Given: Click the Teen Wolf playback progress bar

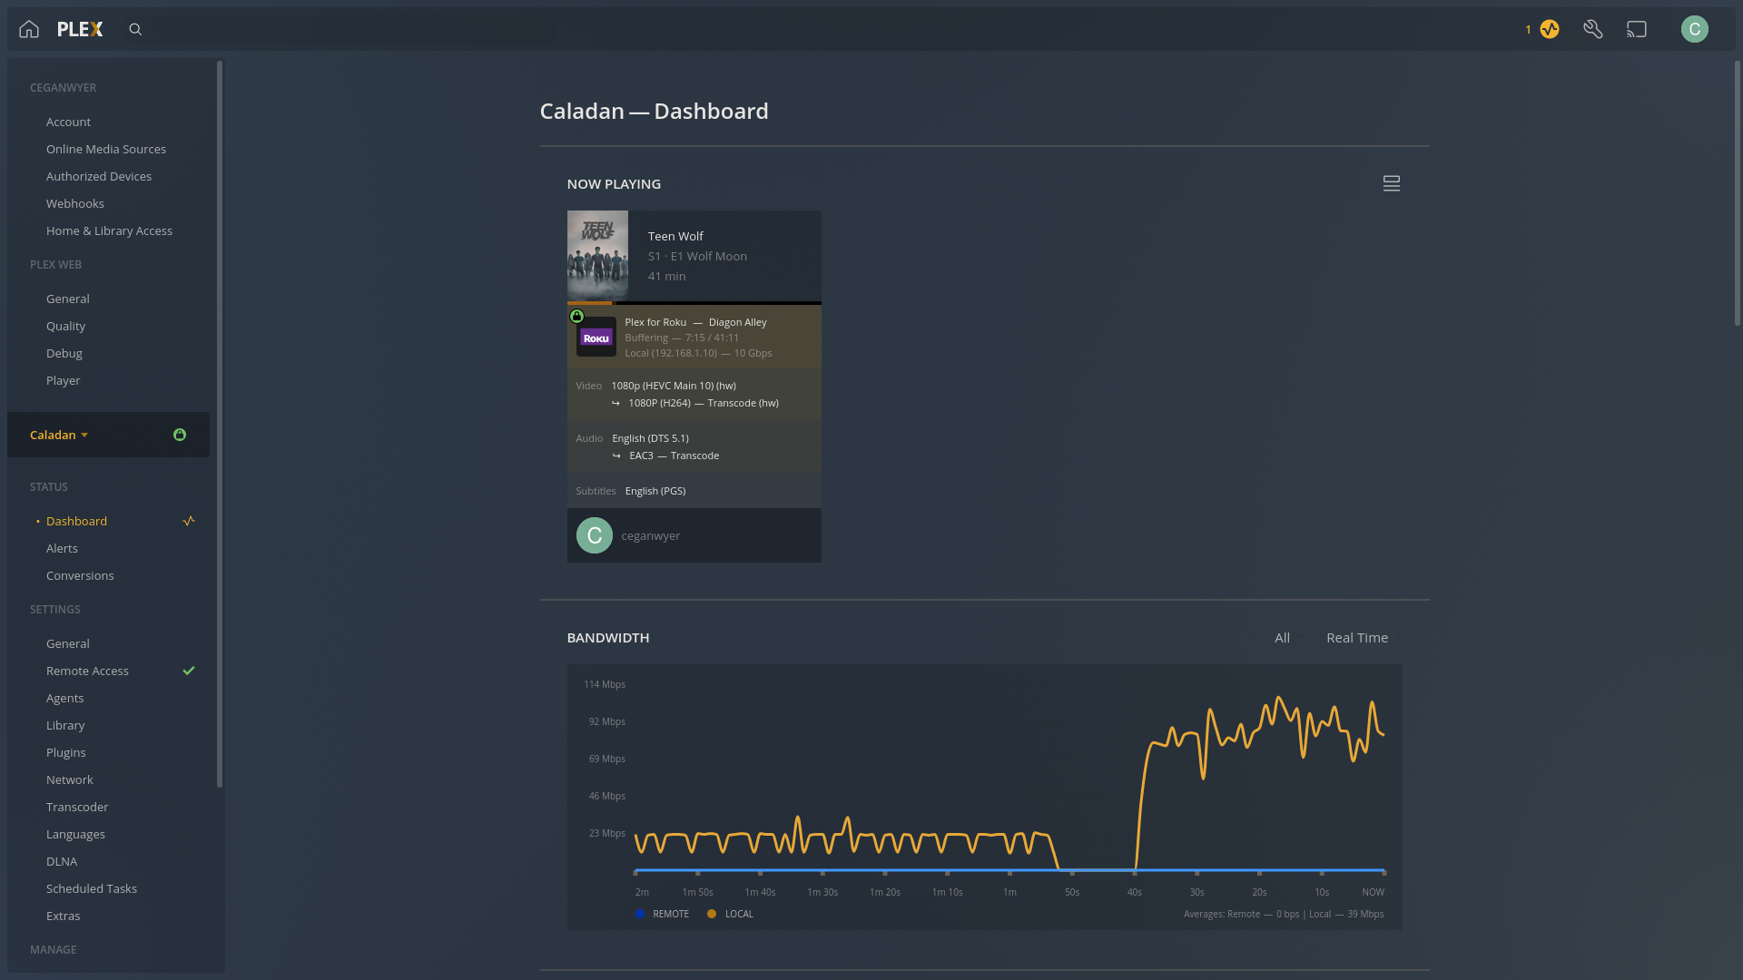Looking at the screenshot, I should click(694, 303).
